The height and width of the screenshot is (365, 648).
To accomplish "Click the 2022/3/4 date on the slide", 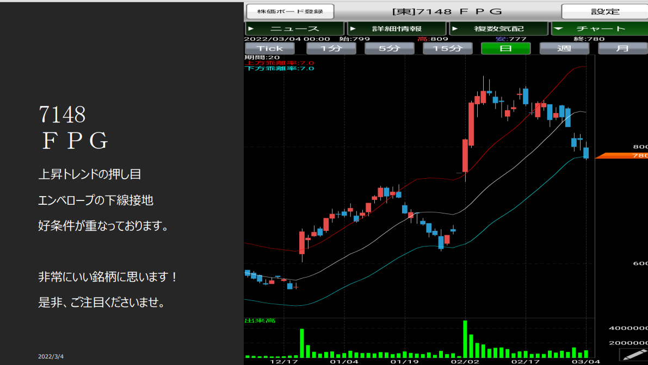I will tap(51, 356).
